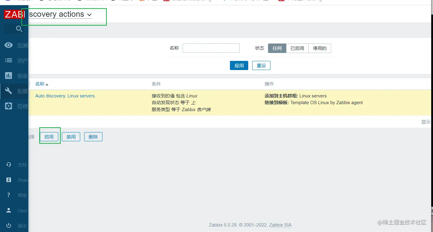Click the 自动发现状态 等于 上 condition
433x232 pixels.
coord(174,103)
